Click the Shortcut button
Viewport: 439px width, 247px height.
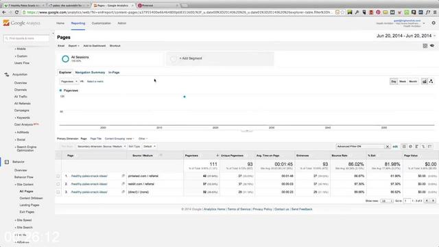click(x=115, y=46)
